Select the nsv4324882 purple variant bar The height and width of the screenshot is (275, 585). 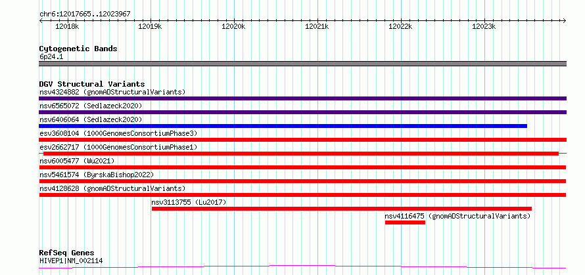point(302,98)
